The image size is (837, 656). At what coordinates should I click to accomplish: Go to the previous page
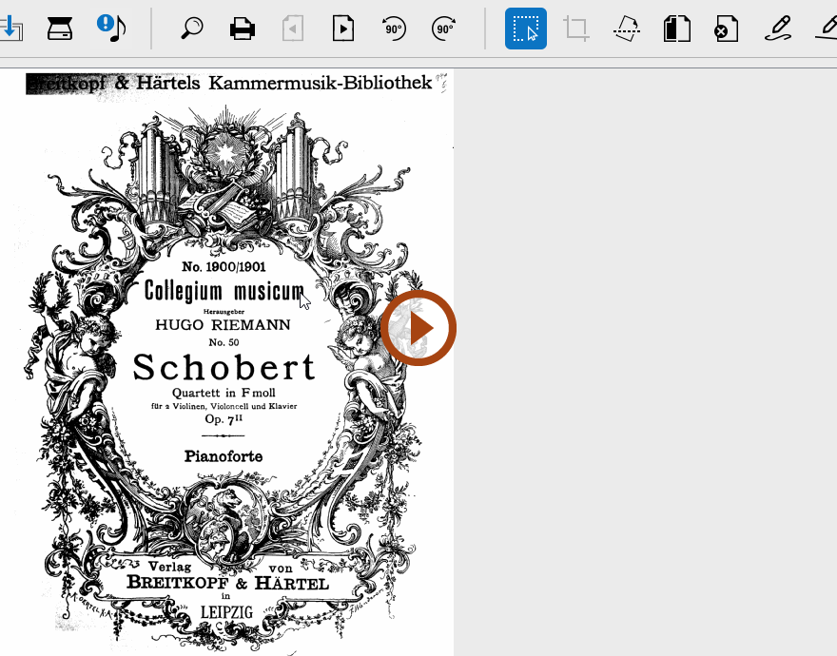pos(293,29)
